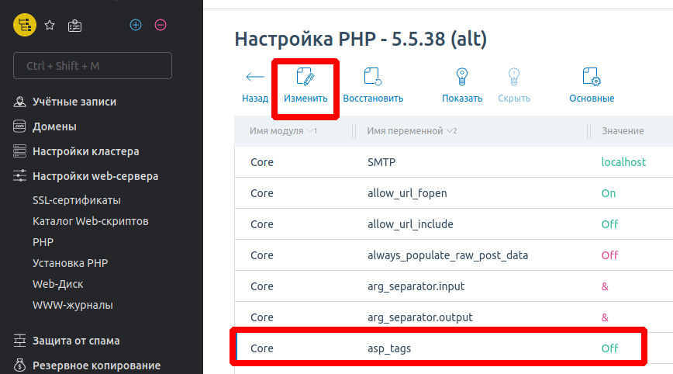Open the briefcase icon in sidebar header
Screen dimensions: 673x374
(74, 26)
